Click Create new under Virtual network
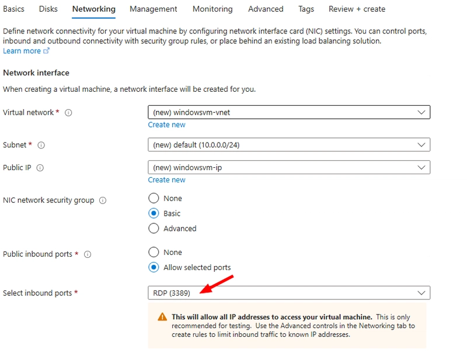This screenshot has width=467, height=356. (x=166, y=125)
